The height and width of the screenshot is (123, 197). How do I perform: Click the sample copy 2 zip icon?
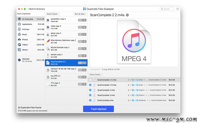48,56
